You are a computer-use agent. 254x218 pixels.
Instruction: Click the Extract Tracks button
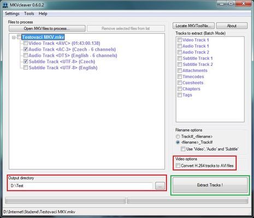tap(210, 185)
